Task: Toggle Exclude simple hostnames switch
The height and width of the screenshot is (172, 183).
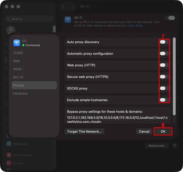Action: click(164, 100)
